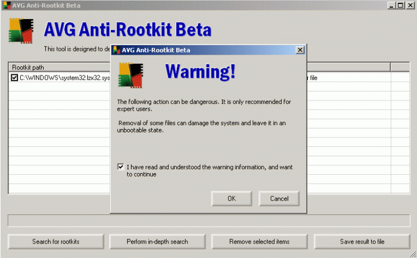Click the Rootkit path column header
The image size is (417, 258).
pyautogui.click(x=60, y=68)
